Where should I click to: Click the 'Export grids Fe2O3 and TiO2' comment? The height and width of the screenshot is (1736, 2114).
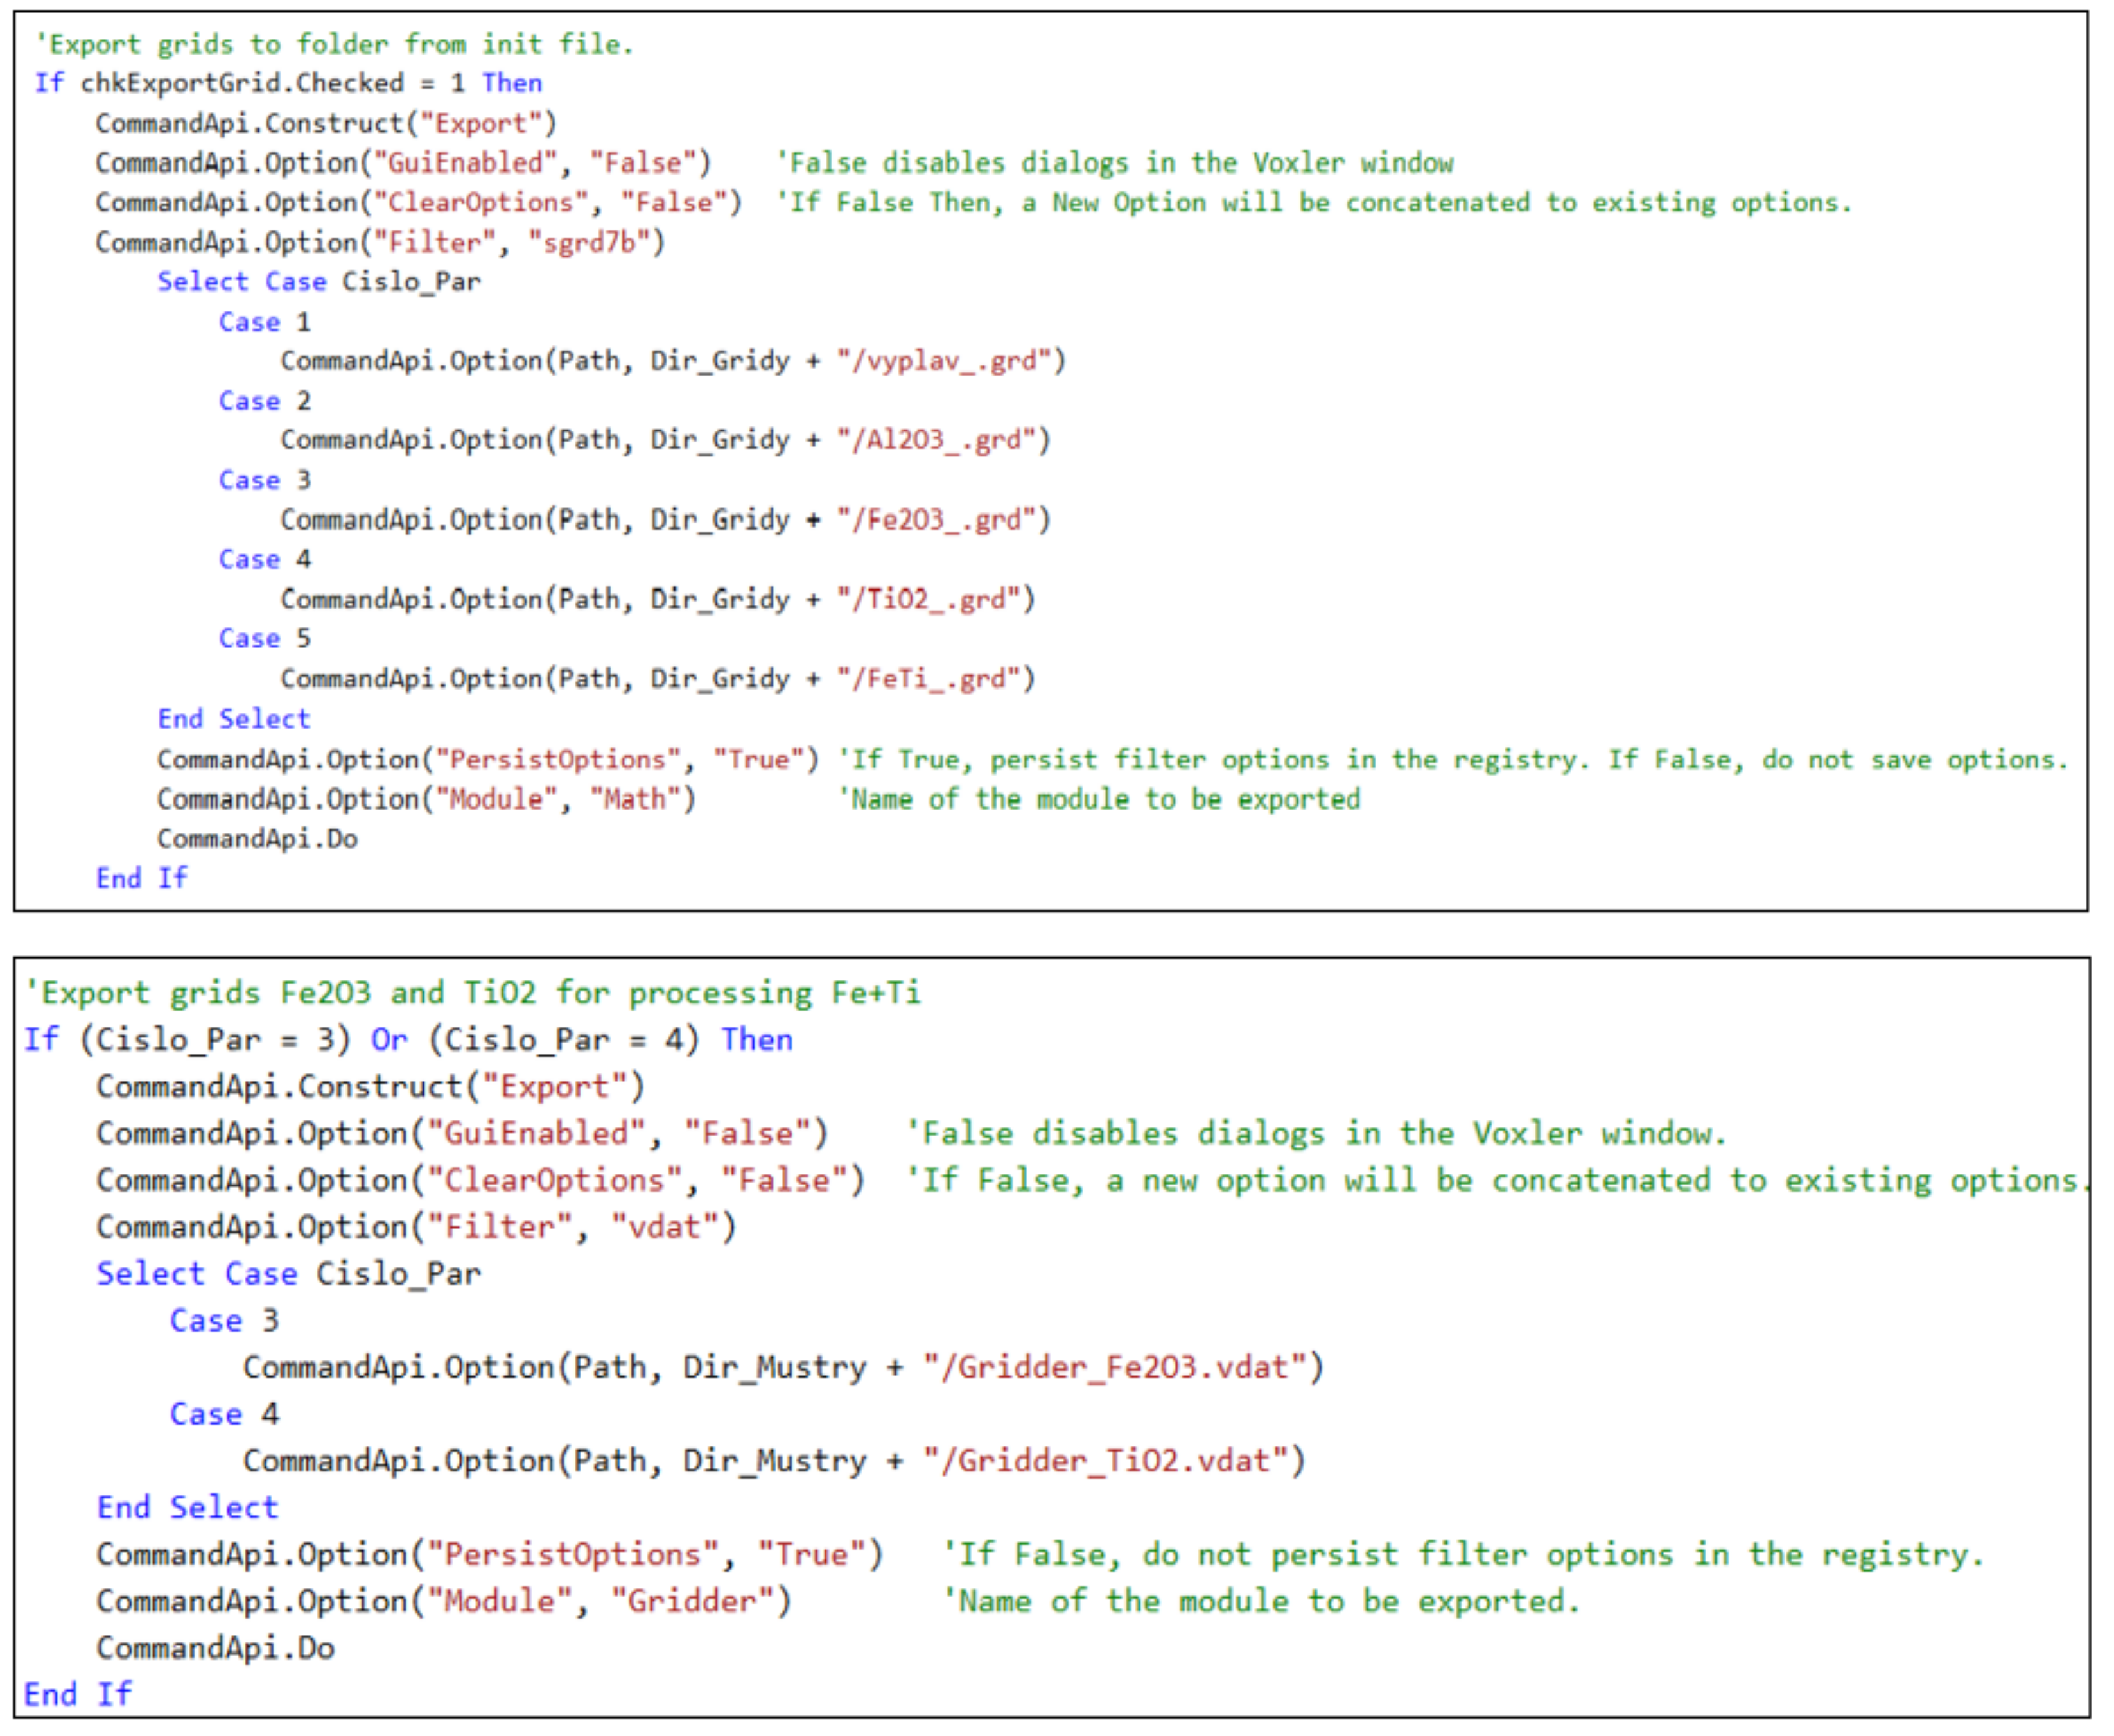tap(472, 993)
